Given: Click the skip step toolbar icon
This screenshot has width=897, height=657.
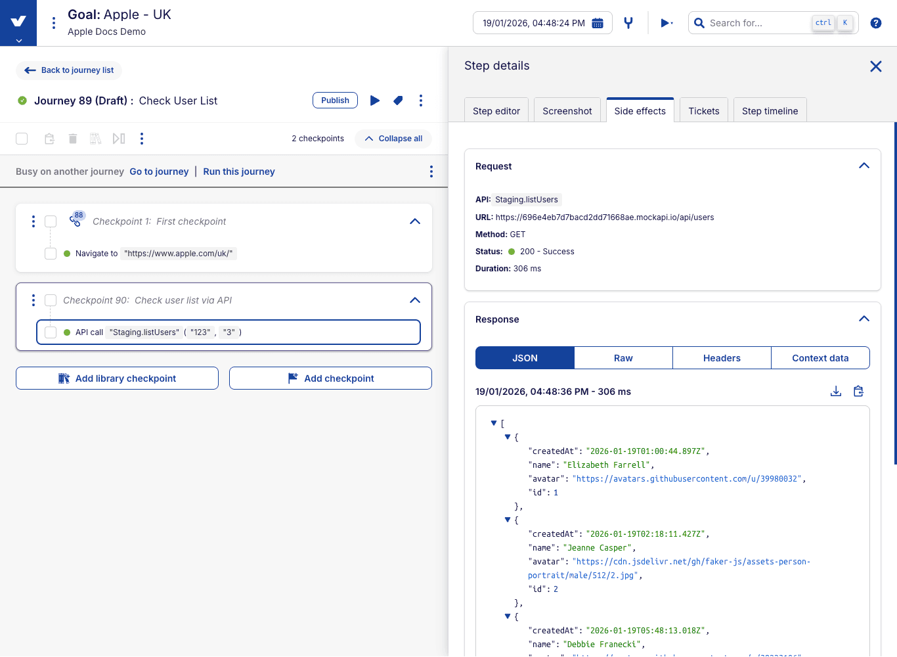Looking at the screenshot, I should pos(119,139).
